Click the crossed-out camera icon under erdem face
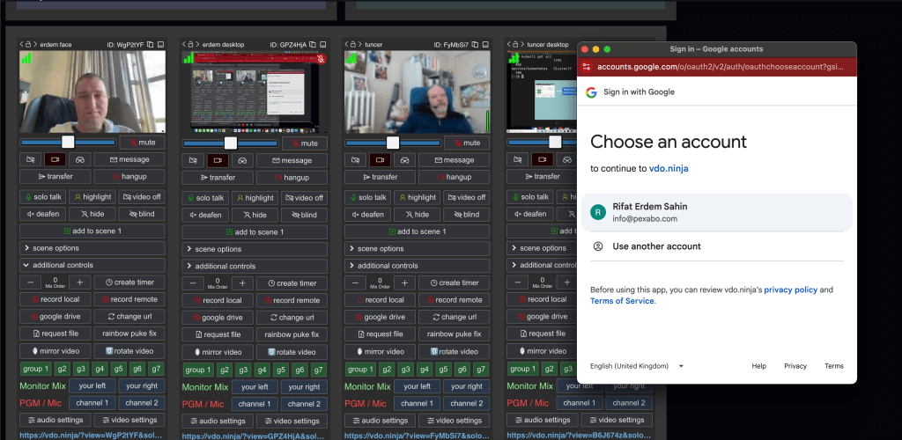 click(30, 159)
